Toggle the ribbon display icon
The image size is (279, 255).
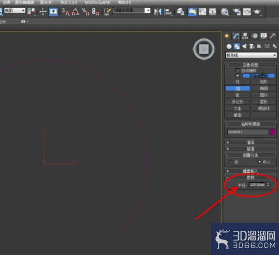coord(192,12)
